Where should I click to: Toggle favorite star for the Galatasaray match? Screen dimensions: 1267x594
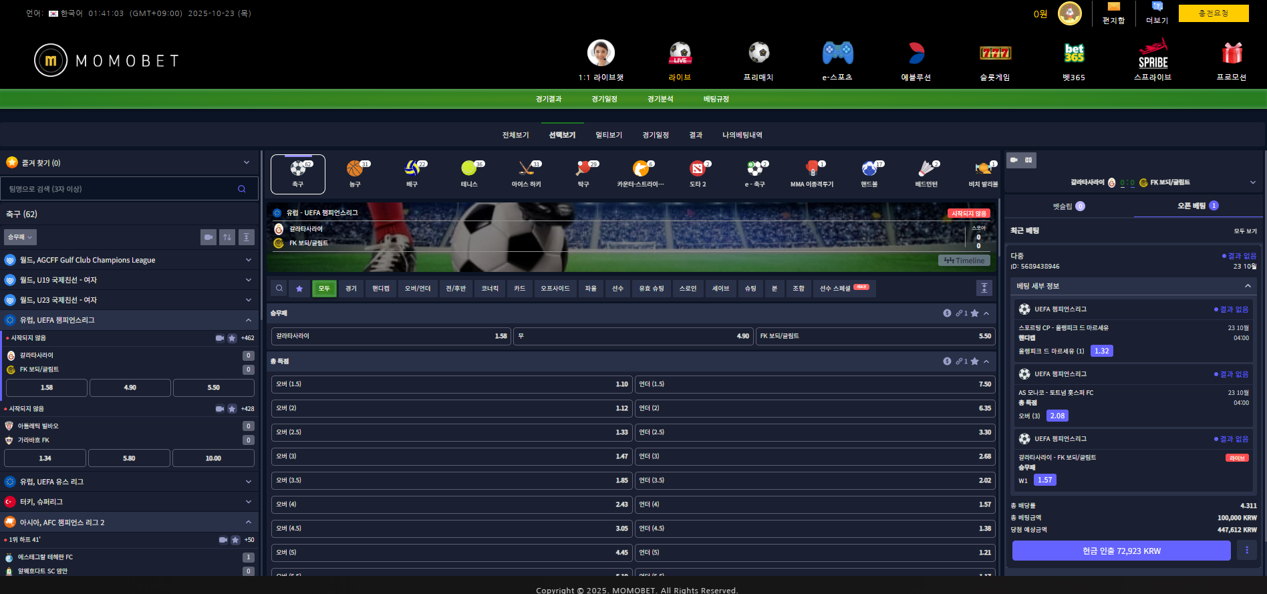click(232, 338)
